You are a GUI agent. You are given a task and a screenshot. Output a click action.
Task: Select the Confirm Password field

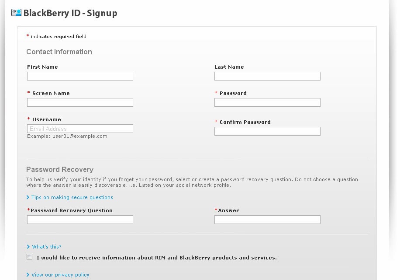click(267, 131)
